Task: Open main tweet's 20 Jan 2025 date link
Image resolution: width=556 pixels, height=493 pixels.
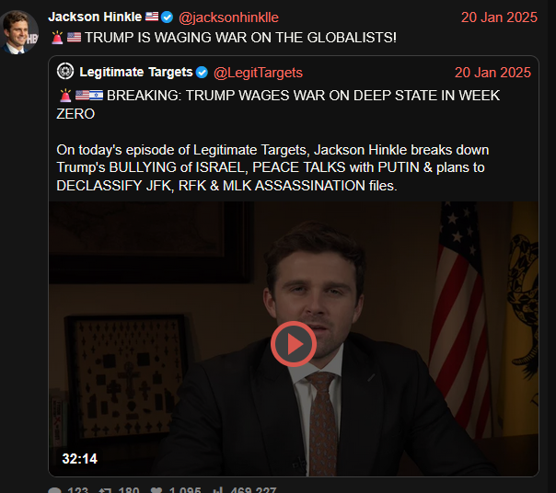Action: [x=499, y=17]
